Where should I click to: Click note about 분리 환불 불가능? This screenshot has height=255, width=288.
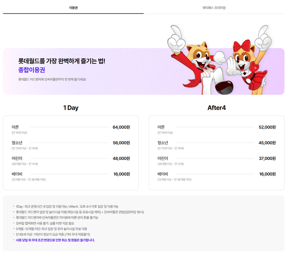click(x=57, y=218)
